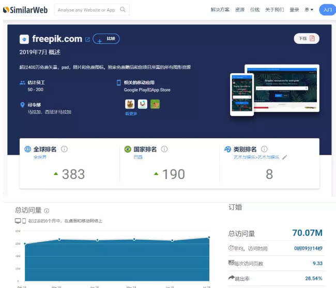Screen dimensions: 336x288
Task: Click the last chart data point
Action: coord(209,237)
